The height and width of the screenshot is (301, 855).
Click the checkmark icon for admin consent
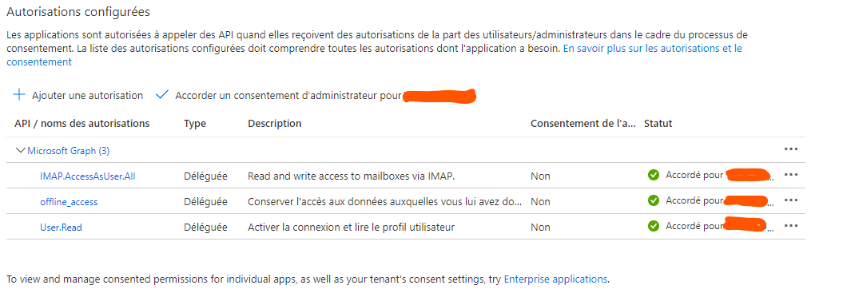(162, 95)
